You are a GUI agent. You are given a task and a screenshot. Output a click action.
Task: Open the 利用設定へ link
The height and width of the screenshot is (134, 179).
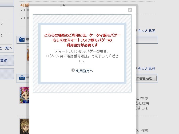coord(84,71)
